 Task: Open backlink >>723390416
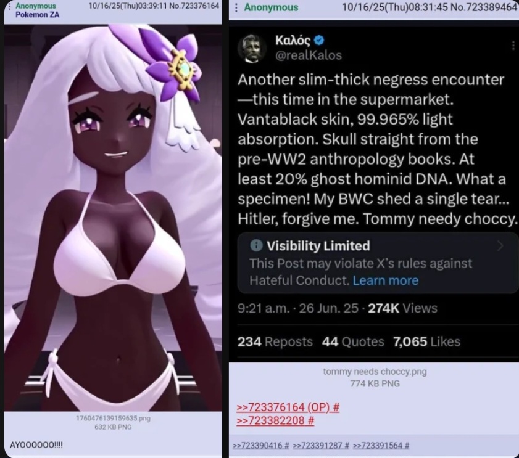pos(261,446)
